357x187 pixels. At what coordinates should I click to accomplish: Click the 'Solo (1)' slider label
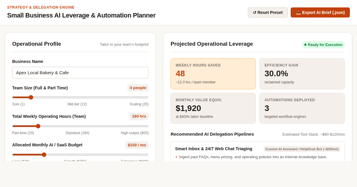18,104
